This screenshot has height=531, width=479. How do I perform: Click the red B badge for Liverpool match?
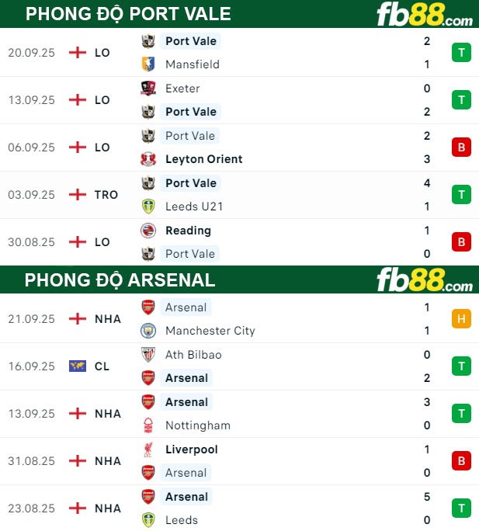[x=461, y=461]
